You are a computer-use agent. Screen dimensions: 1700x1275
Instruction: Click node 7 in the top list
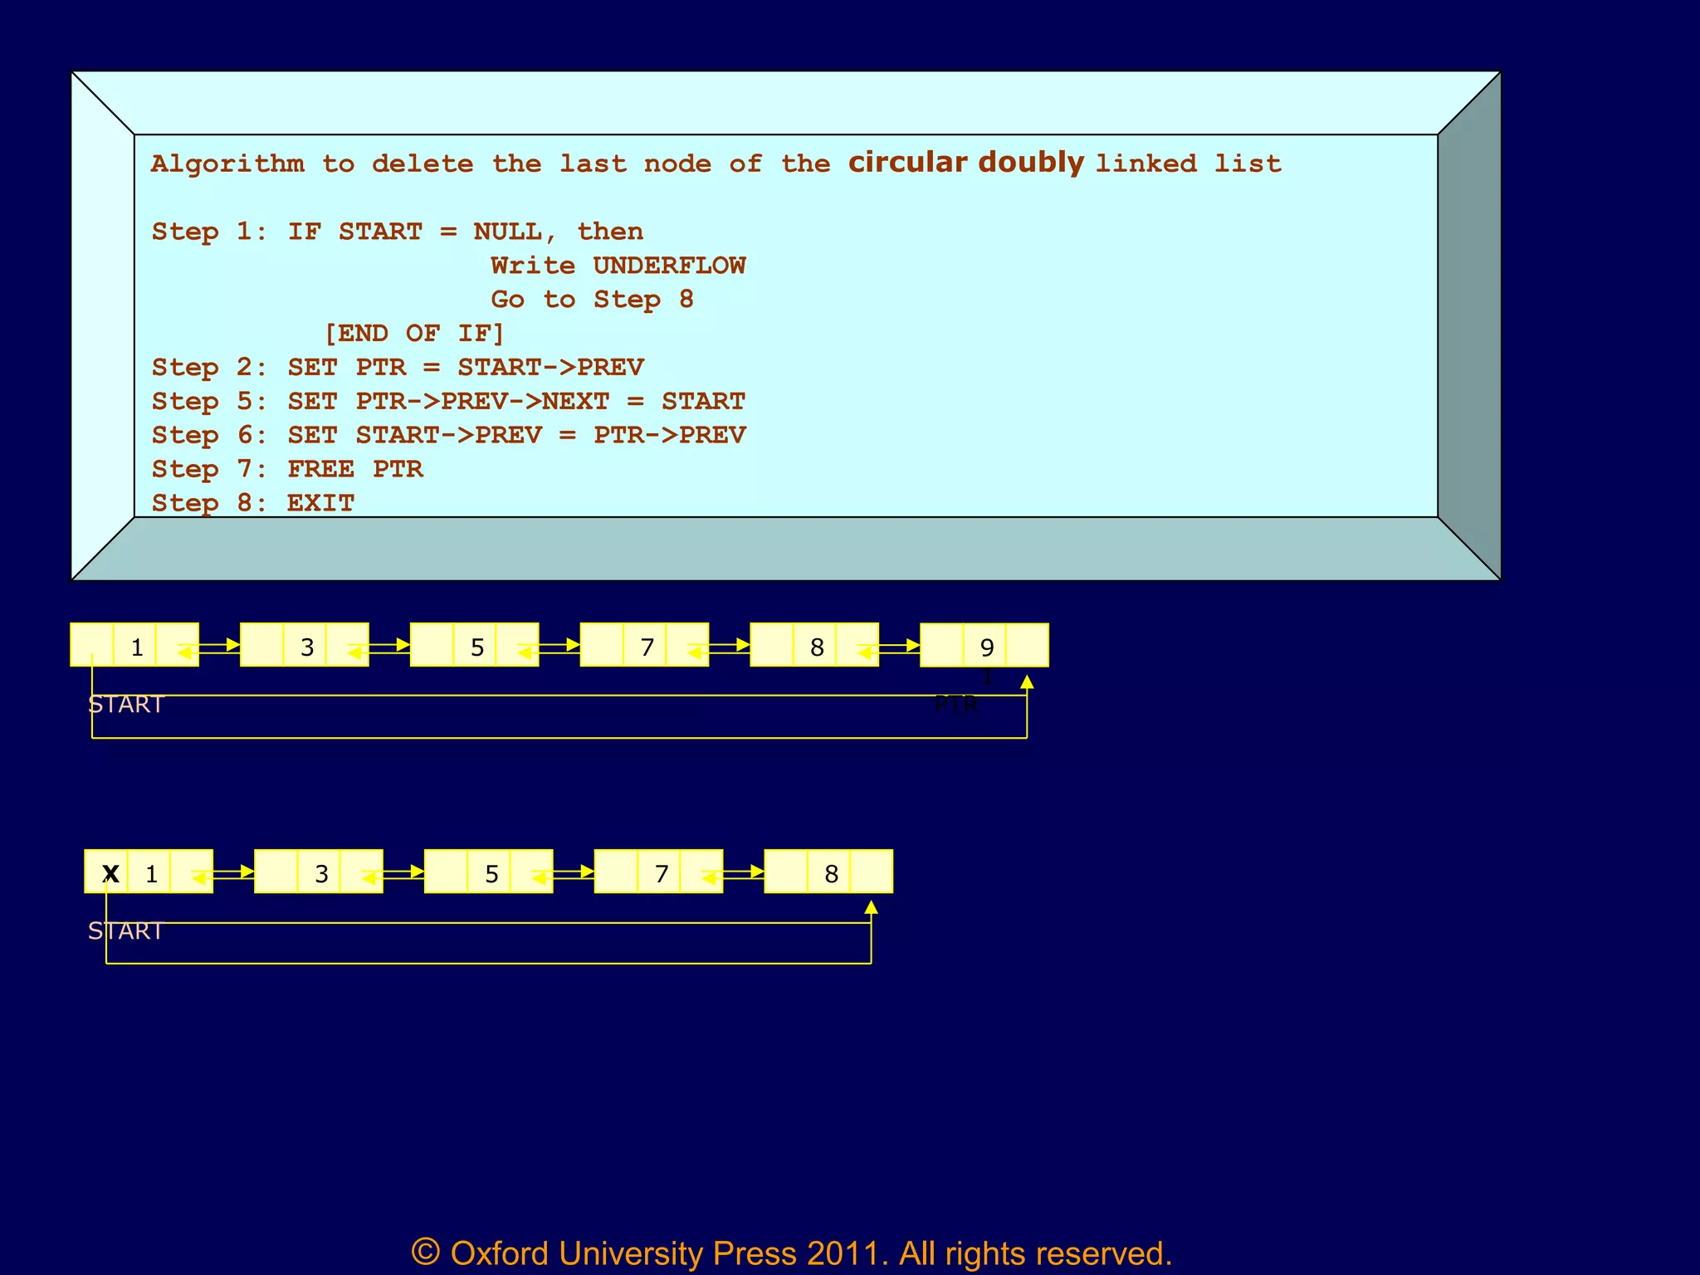pyautogui.click(x=646, y=646)
